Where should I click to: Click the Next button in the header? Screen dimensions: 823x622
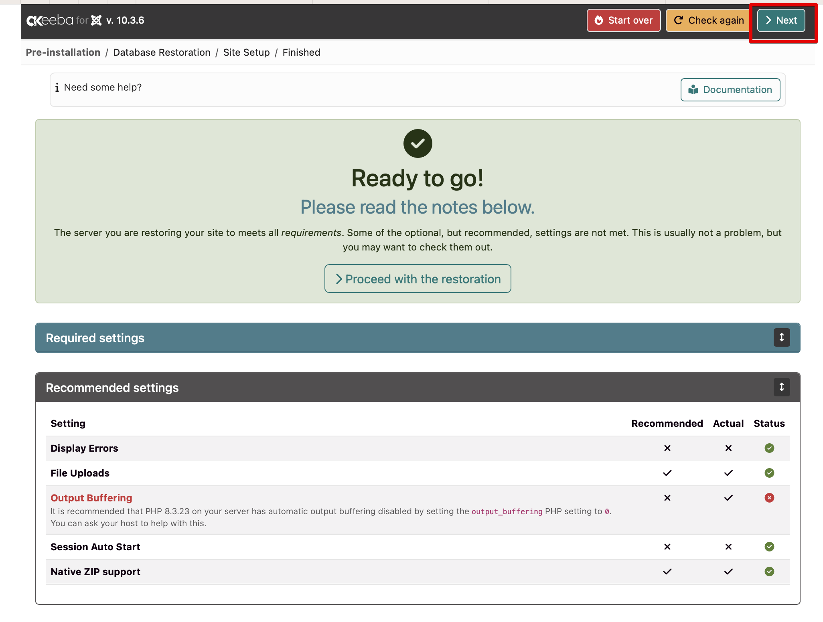[781, 20]
